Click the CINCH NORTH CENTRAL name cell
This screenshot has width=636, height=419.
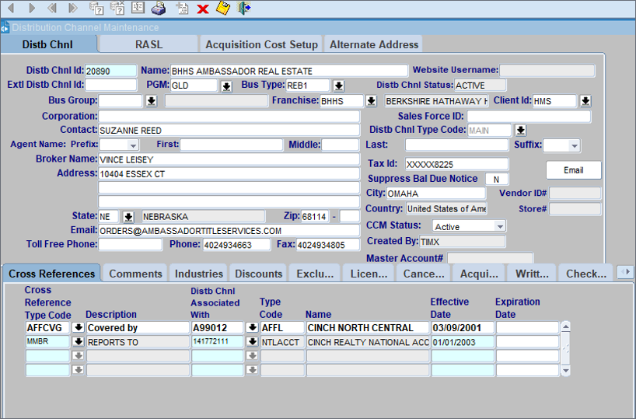368,327
